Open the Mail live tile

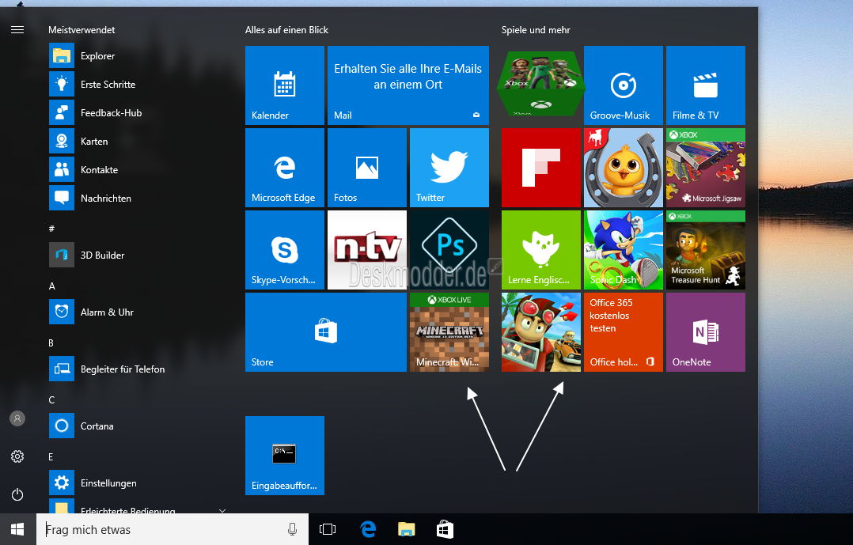(x=408, y=85)
